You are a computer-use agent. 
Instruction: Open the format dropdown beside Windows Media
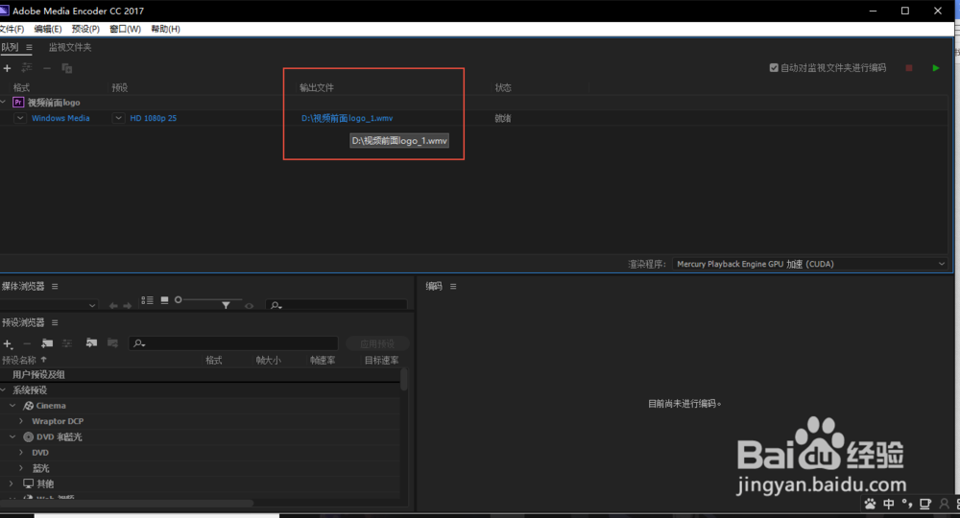20,118
